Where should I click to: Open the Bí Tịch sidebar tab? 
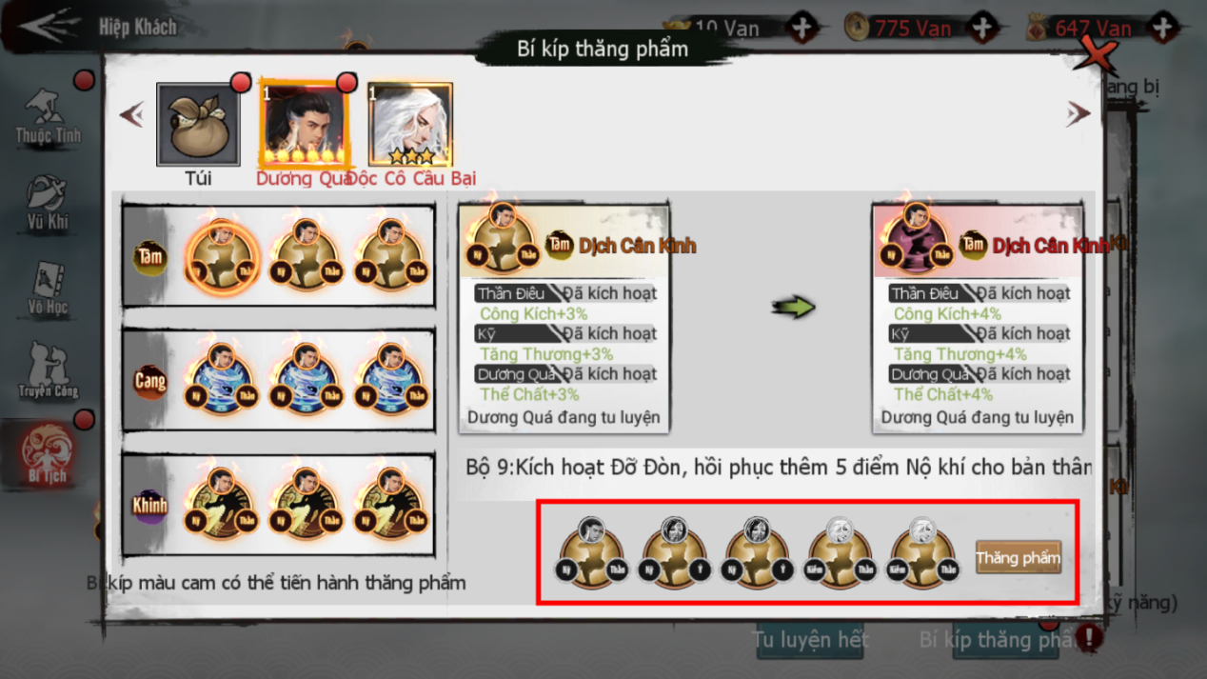coord(47,453)
